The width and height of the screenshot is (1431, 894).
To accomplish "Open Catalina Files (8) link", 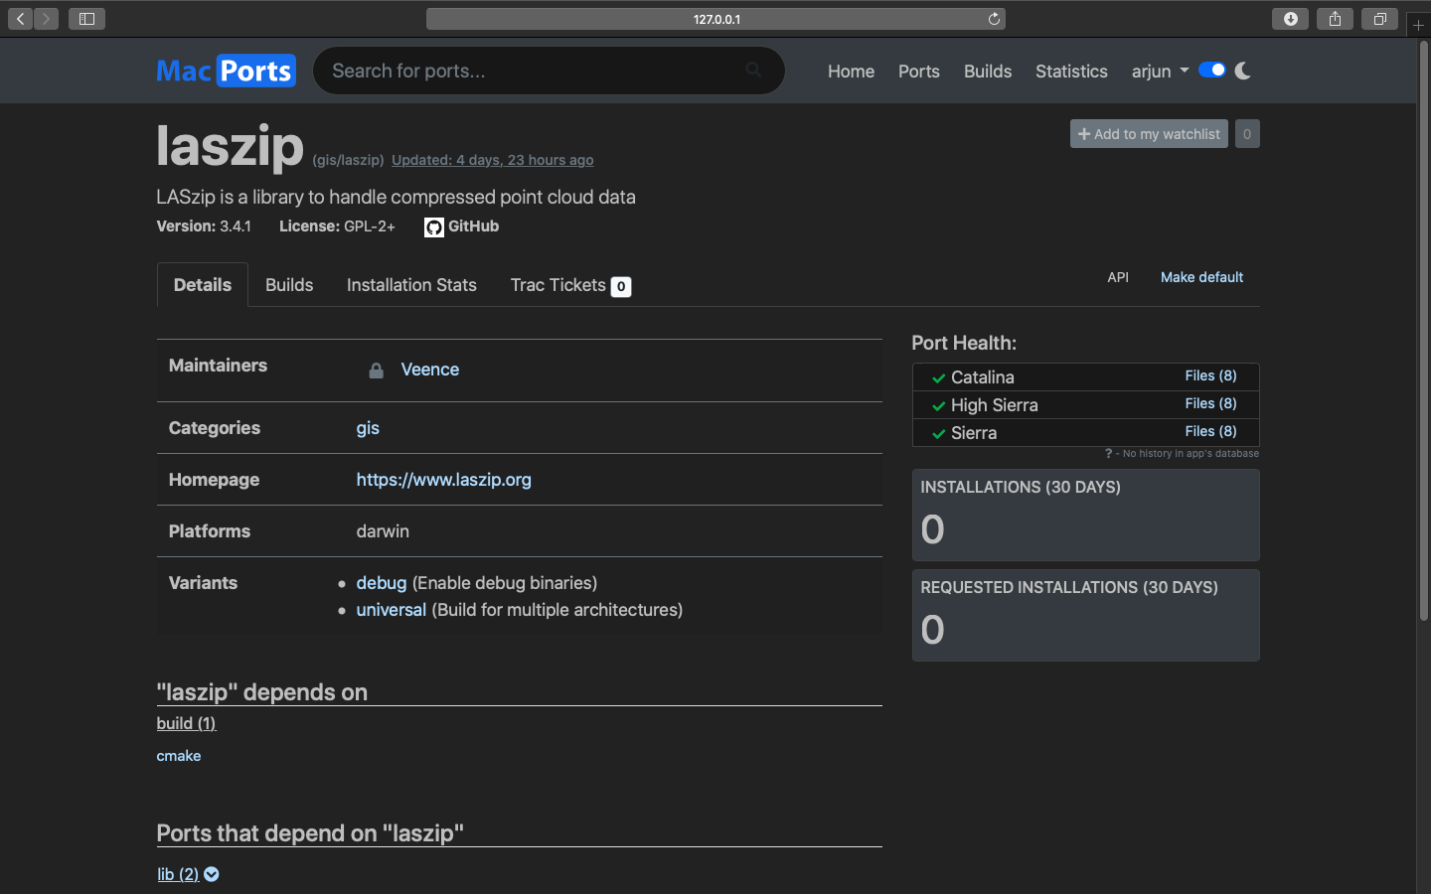I will 1210,375.
